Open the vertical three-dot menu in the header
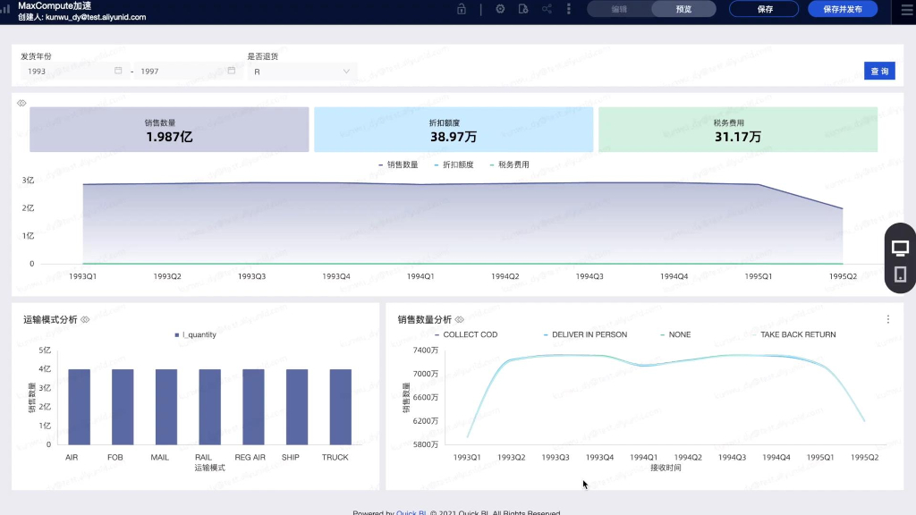 (x=569, y=9)
